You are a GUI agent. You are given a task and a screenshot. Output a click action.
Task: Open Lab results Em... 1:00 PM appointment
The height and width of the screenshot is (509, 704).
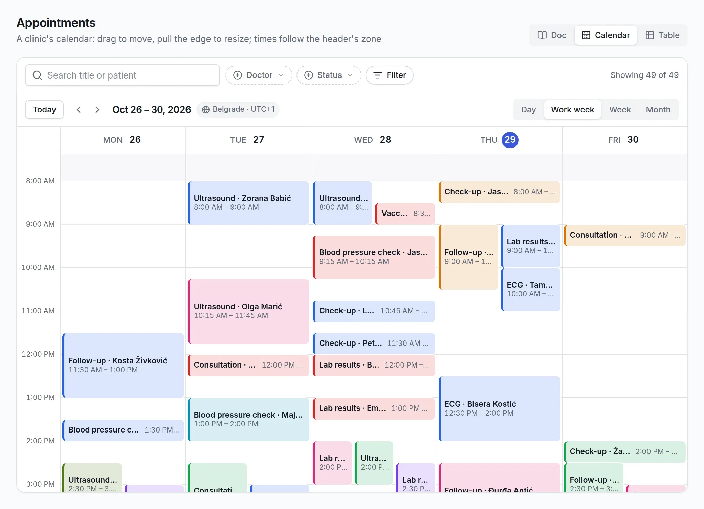pos(374,408)
